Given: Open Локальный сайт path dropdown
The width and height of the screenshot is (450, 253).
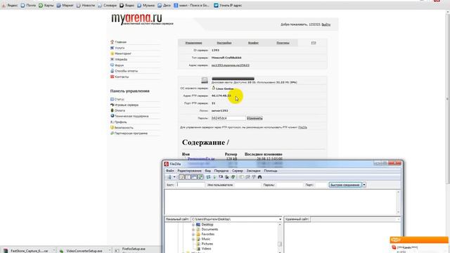Looking at the screenshot, I should click(280, 219).
